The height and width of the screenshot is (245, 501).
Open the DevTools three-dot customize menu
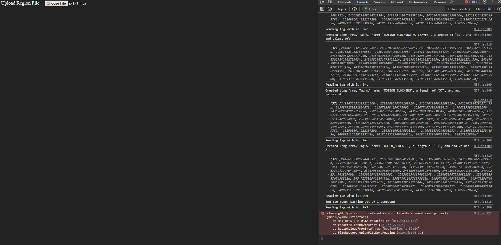[x=492, y=2]
